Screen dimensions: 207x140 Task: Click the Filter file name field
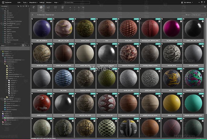pyautogui.click(x=198, y=14)
